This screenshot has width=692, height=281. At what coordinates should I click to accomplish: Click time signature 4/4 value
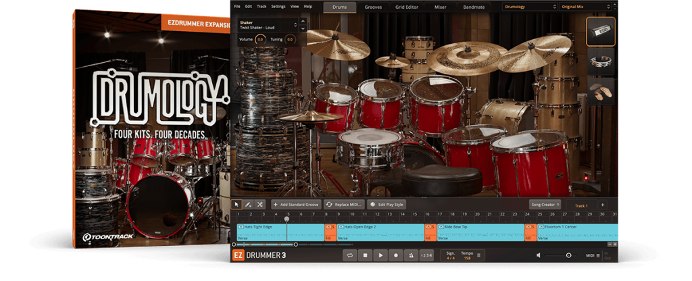pos(451,258)
